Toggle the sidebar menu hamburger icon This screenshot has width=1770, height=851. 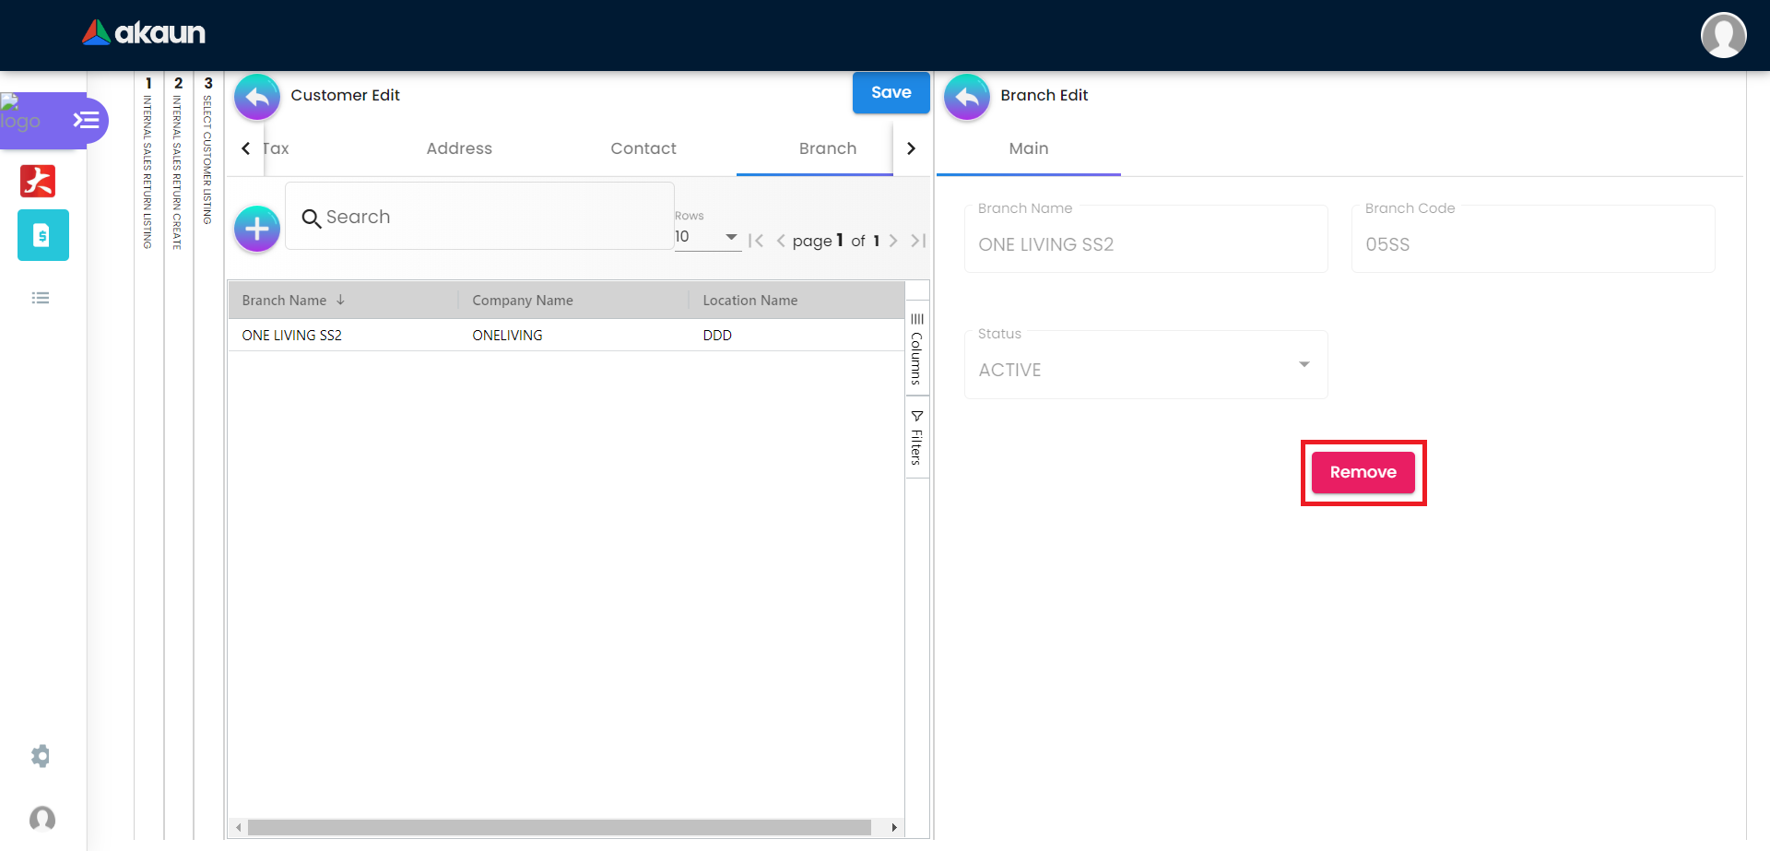point(86,121)
